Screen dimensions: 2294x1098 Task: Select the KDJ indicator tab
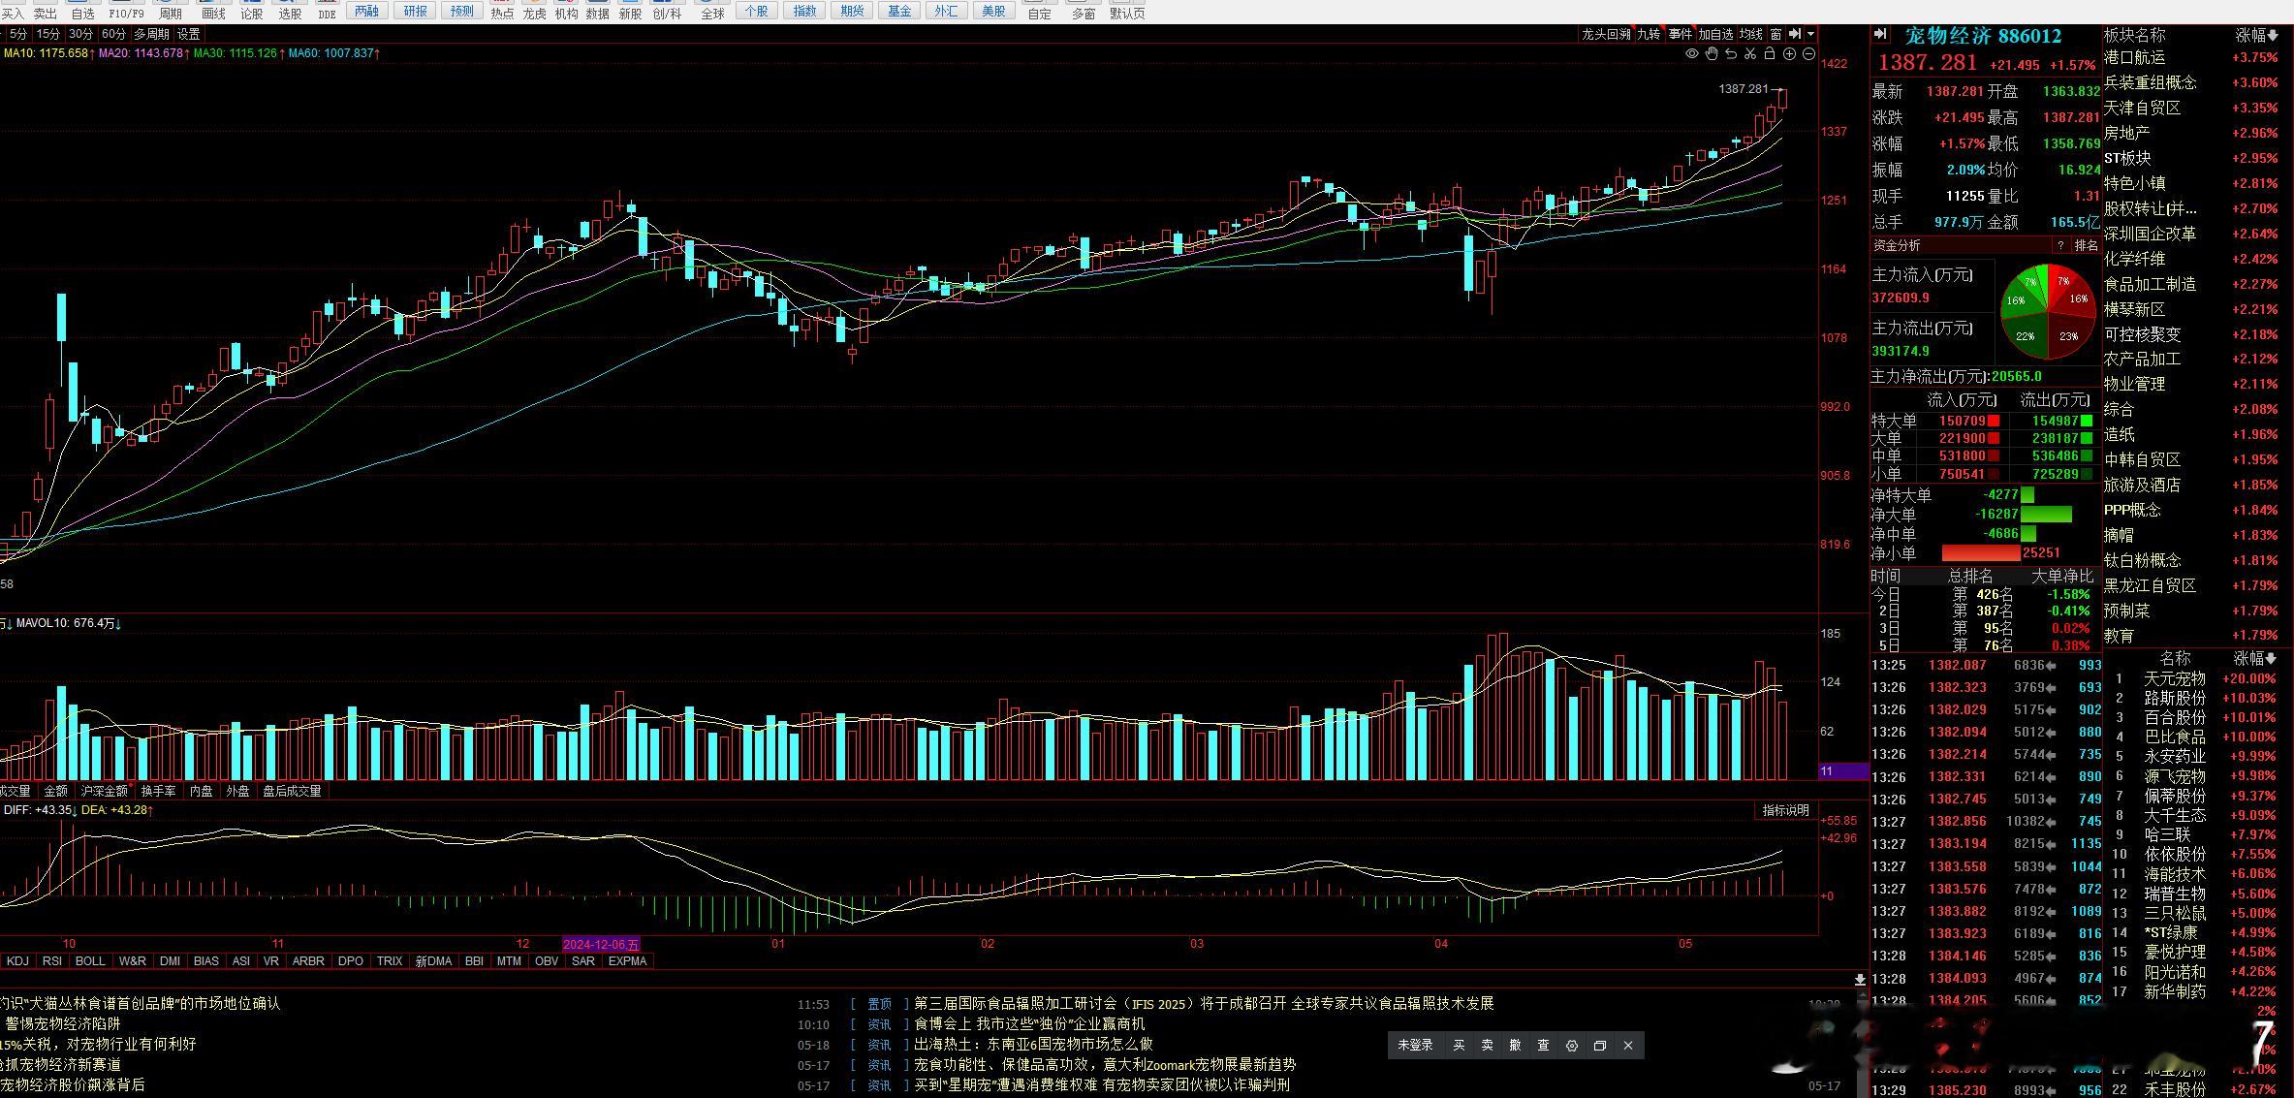coord(17,961)
